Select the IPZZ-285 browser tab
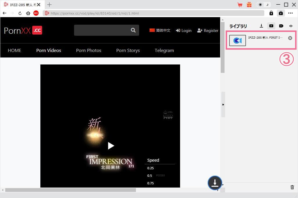The width and height of the screenshot is (298, 198). pos(22,5)
